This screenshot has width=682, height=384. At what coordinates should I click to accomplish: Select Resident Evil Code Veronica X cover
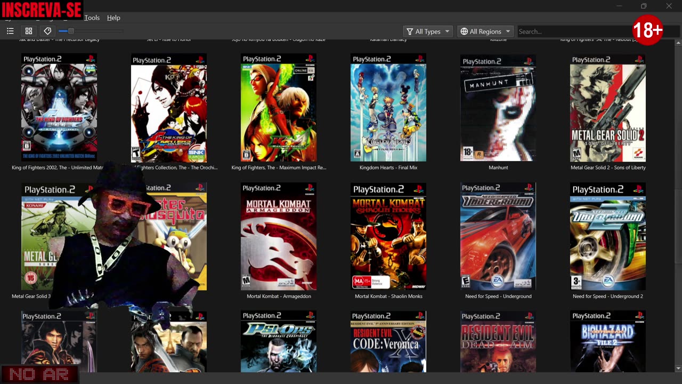click(388, 341)
